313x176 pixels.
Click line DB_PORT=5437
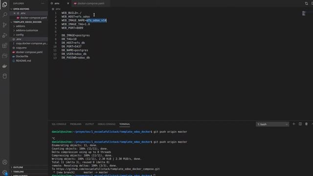coord(71,46)
